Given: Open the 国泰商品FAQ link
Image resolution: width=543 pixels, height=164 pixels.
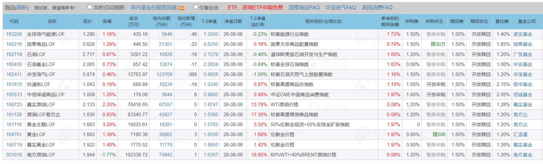Looking at the screenshot, I should 304,8.
